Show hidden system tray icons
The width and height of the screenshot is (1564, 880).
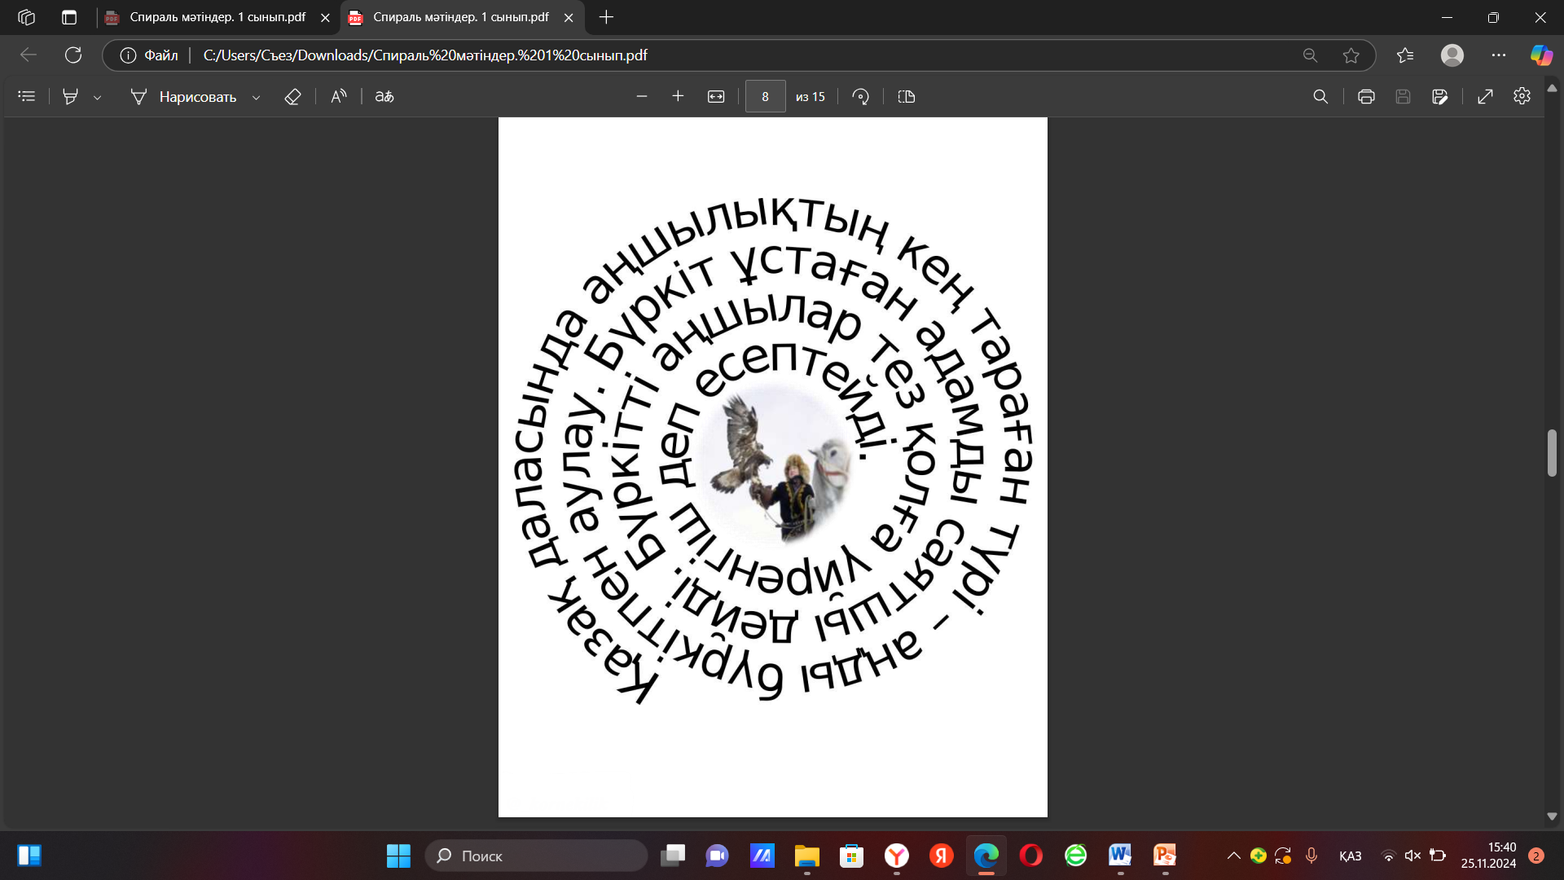tap(1233, 856)
